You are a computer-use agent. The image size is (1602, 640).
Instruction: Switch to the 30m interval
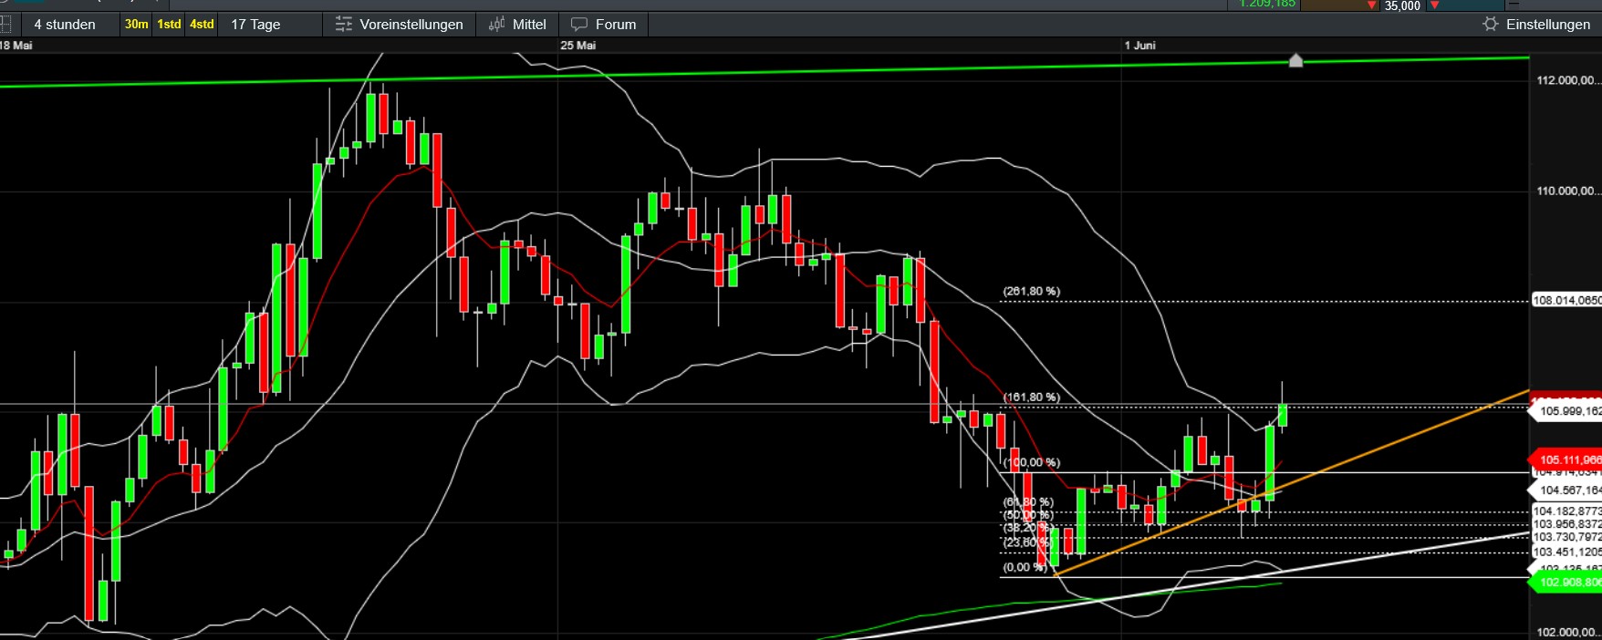point(137,25)
